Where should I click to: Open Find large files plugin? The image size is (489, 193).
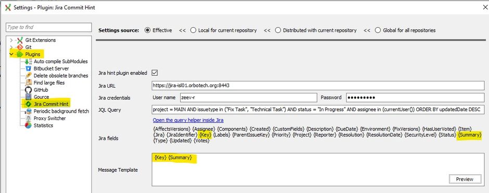coord(49,83)
